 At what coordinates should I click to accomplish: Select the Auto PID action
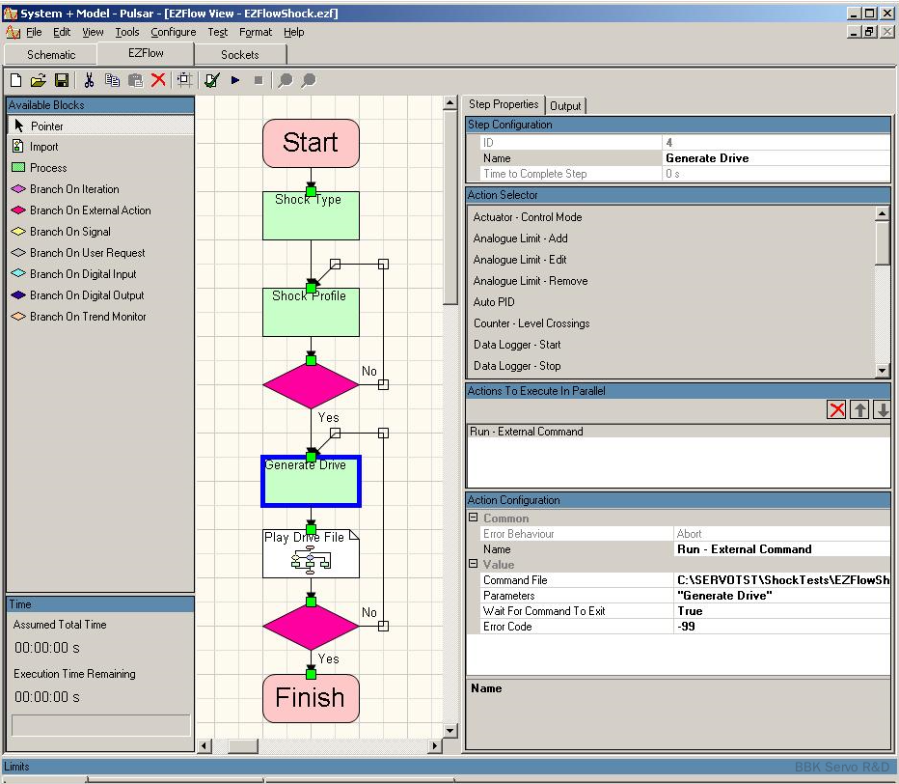click(493, 302)
